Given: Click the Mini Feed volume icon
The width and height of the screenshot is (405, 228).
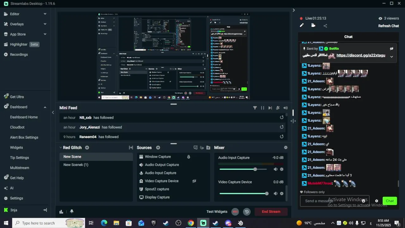Looking at the screenshot, I should pos(286,108).
